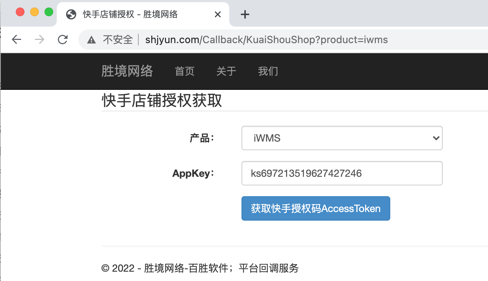488x281 pixels.
Task: Click the red window close button
Action: (20, 12)
